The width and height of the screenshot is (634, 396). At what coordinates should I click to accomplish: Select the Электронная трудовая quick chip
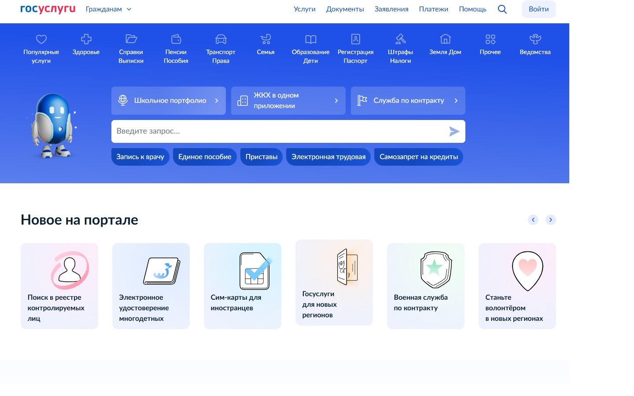coord(328,157)
